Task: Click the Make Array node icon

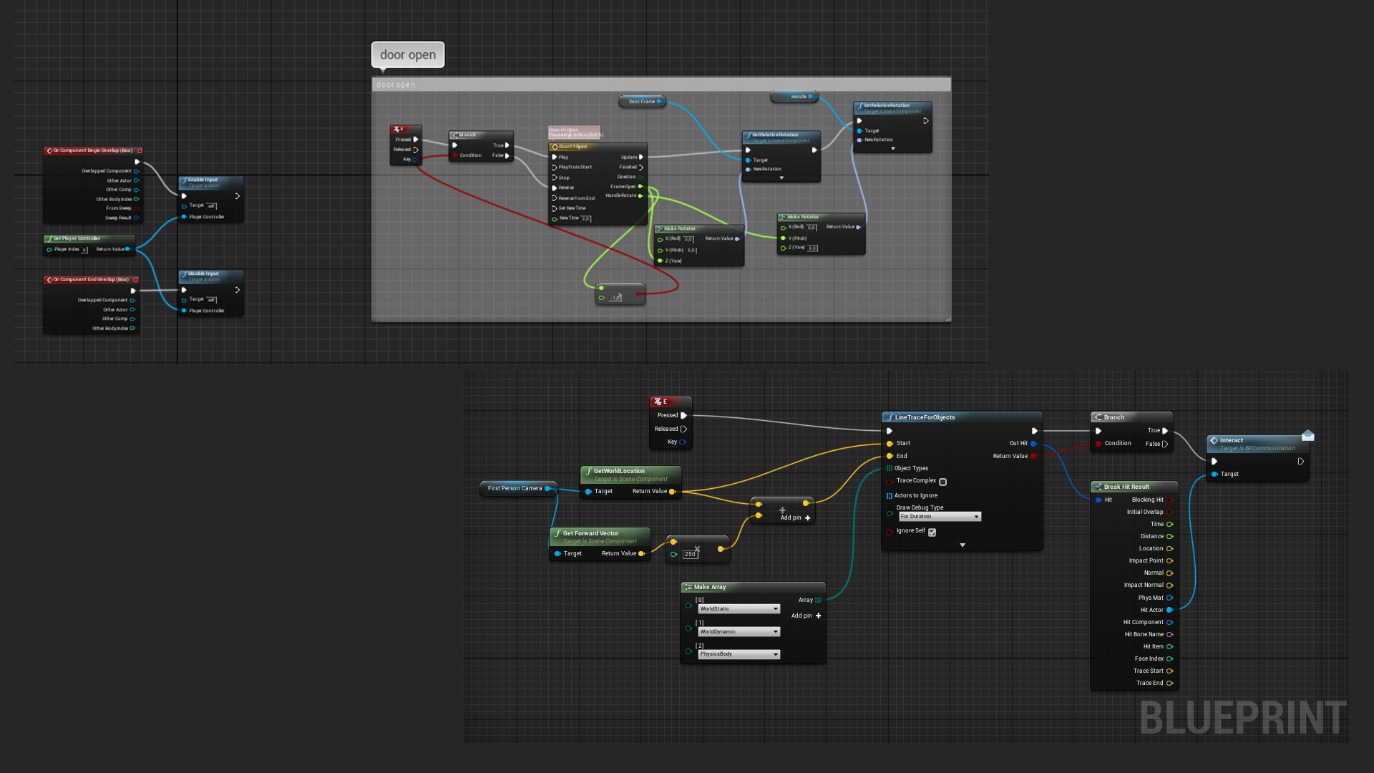Action: [688, 587]
